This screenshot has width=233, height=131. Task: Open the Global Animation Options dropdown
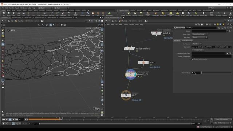coord(222,119)
